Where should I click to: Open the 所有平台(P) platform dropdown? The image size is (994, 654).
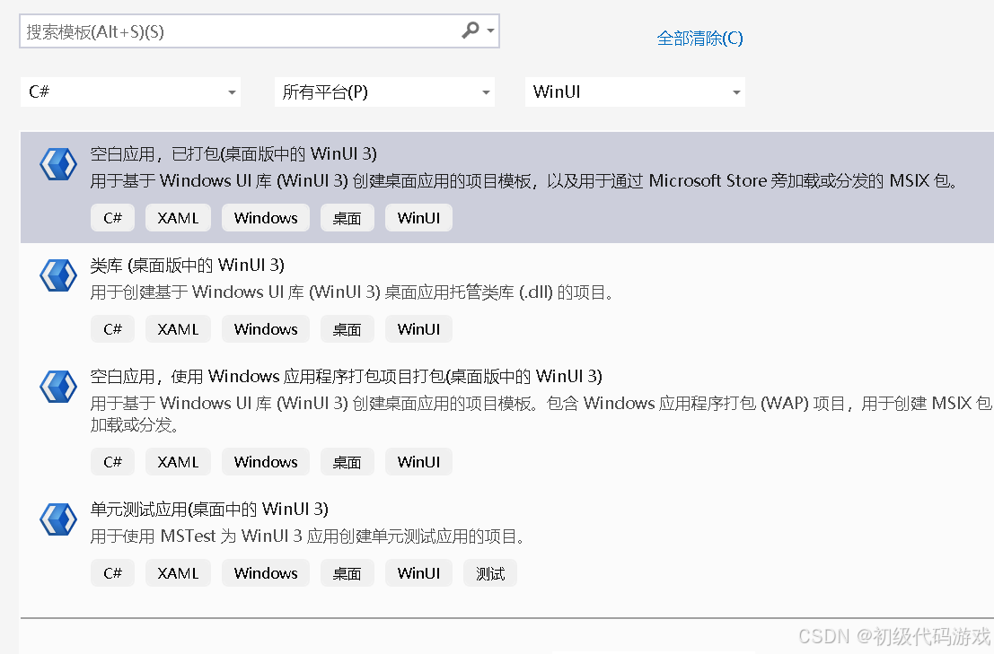coord(384,92)
